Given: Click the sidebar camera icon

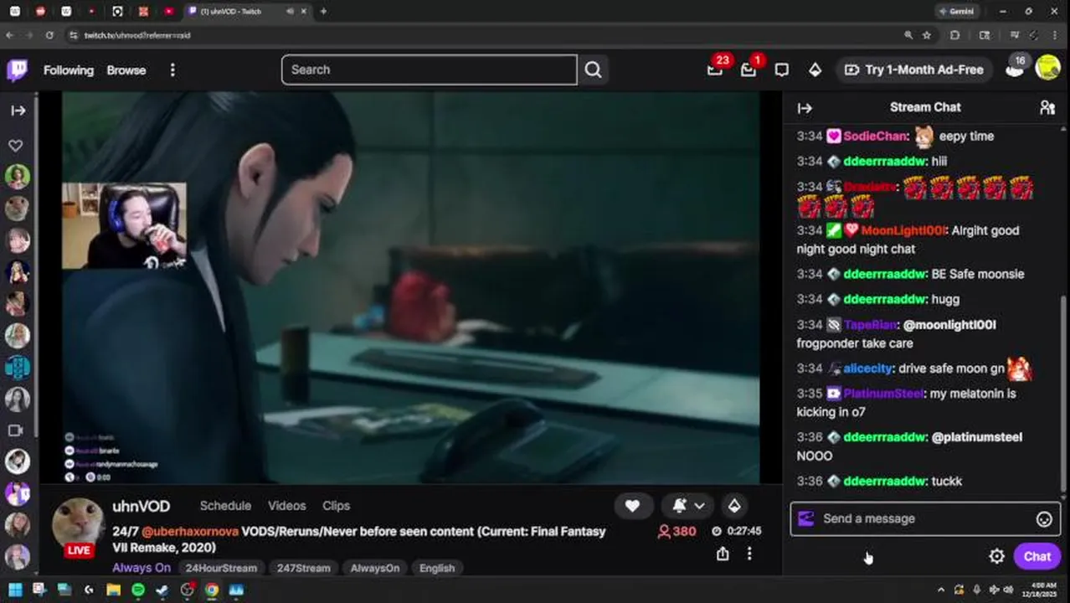Looking at the screenshot, I should click(15, 430).
